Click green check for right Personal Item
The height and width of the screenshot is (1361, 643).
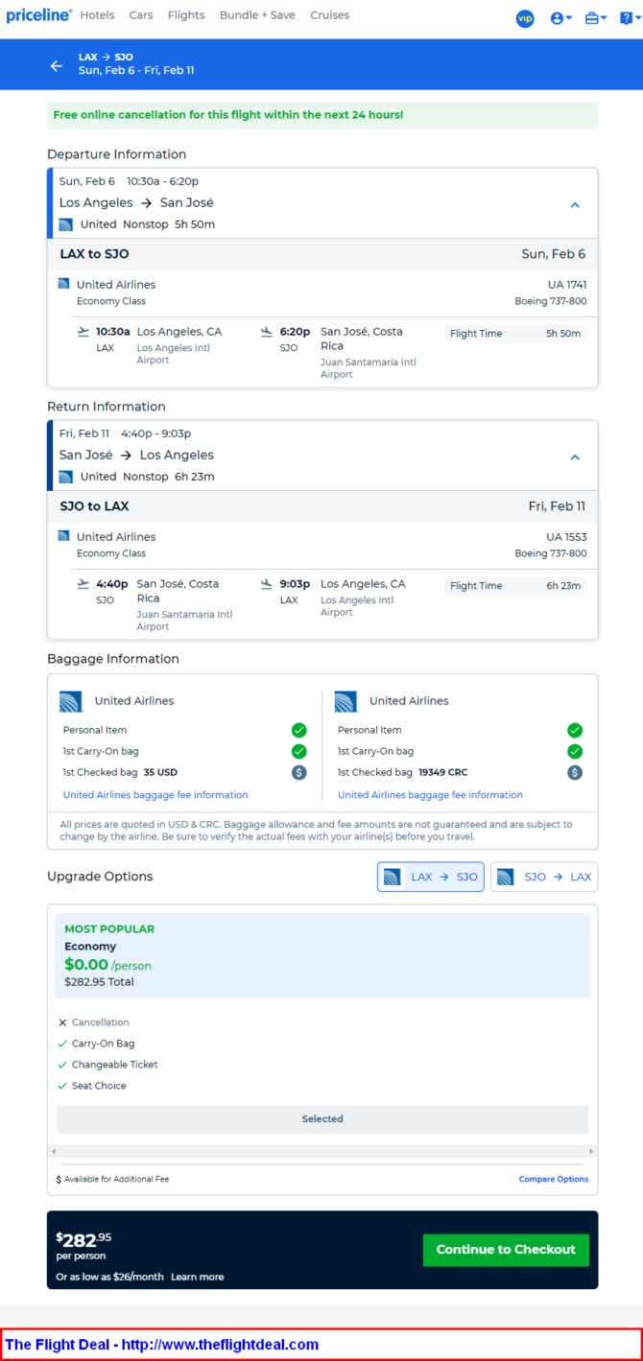point(575,730)
